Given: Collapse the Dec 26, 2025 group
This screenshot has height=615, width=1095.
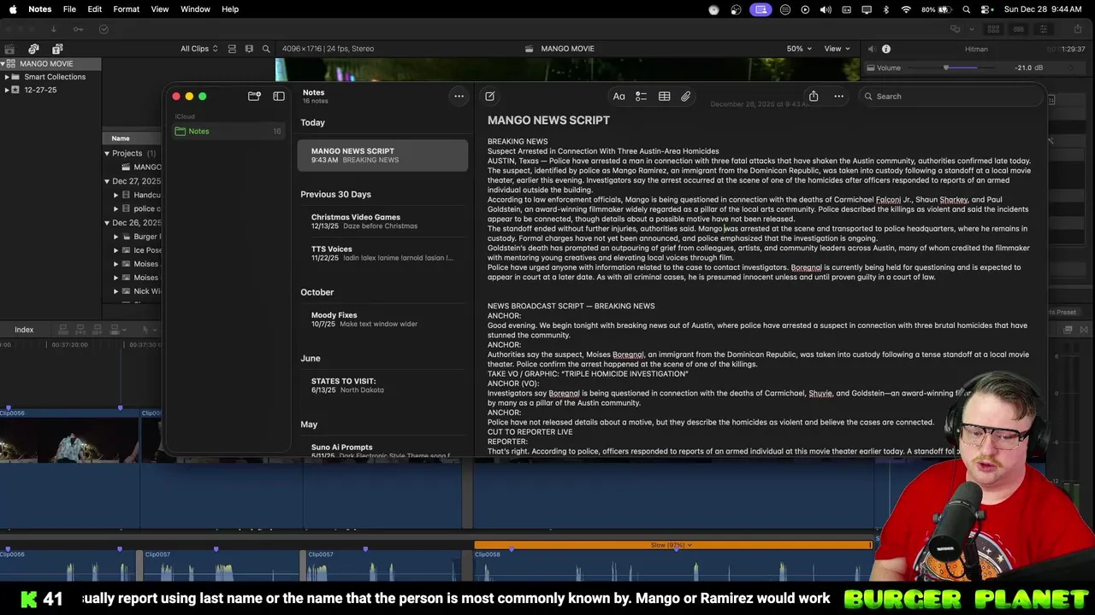Looking at the screenshot, I should 107,223.
